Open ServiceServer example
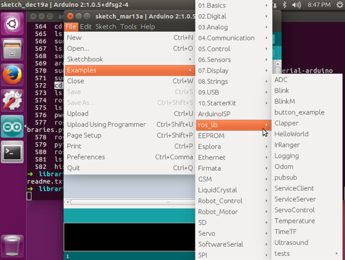Screen dimensions: 345x260 click(307, 199)
